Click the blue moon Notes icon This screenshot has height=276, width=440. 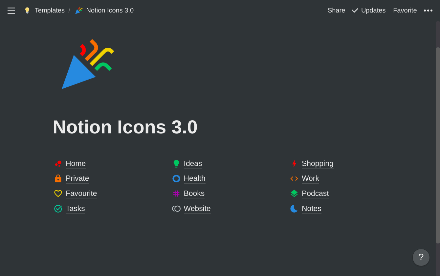(294, 209)
